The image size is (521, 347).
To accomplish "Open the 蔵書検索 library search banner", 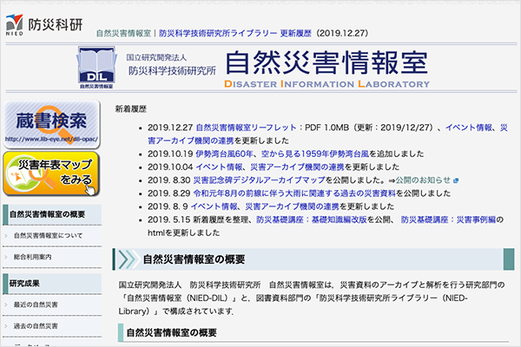I will [53, 127].
